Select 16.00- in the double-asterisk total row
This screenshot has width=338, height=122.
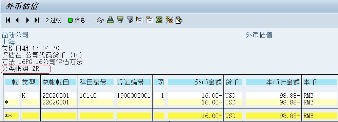click(x=195, y=116)
